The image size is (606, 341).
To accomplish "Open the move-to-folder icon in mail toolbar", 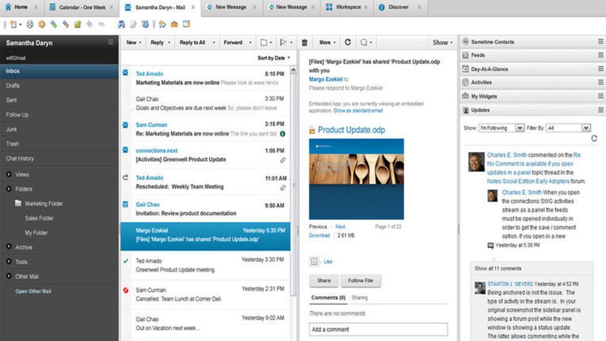I will (264, 42).
